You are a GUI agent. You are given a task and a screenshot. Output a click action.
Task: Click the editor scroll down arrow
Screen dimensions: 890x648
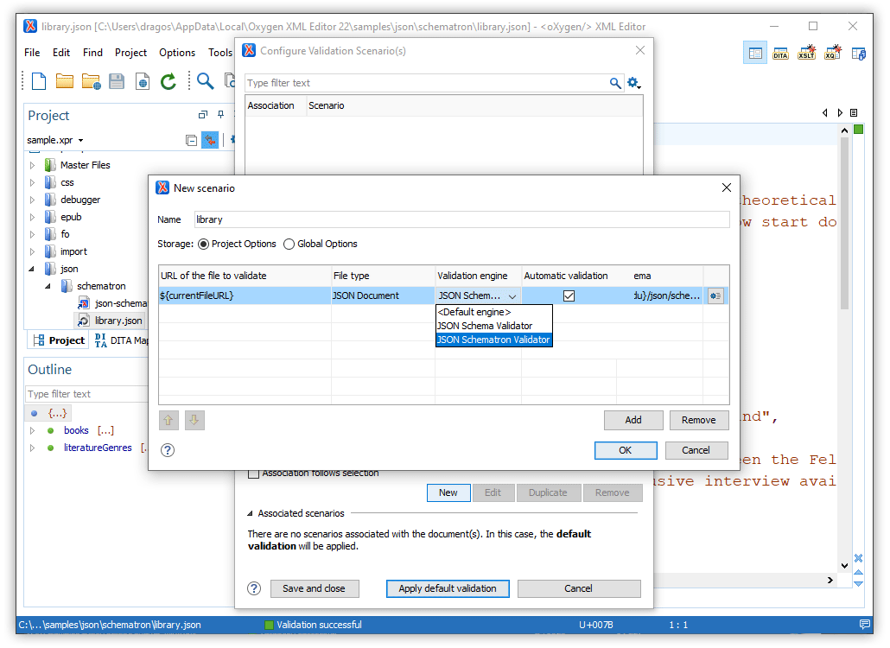(844, 565)
